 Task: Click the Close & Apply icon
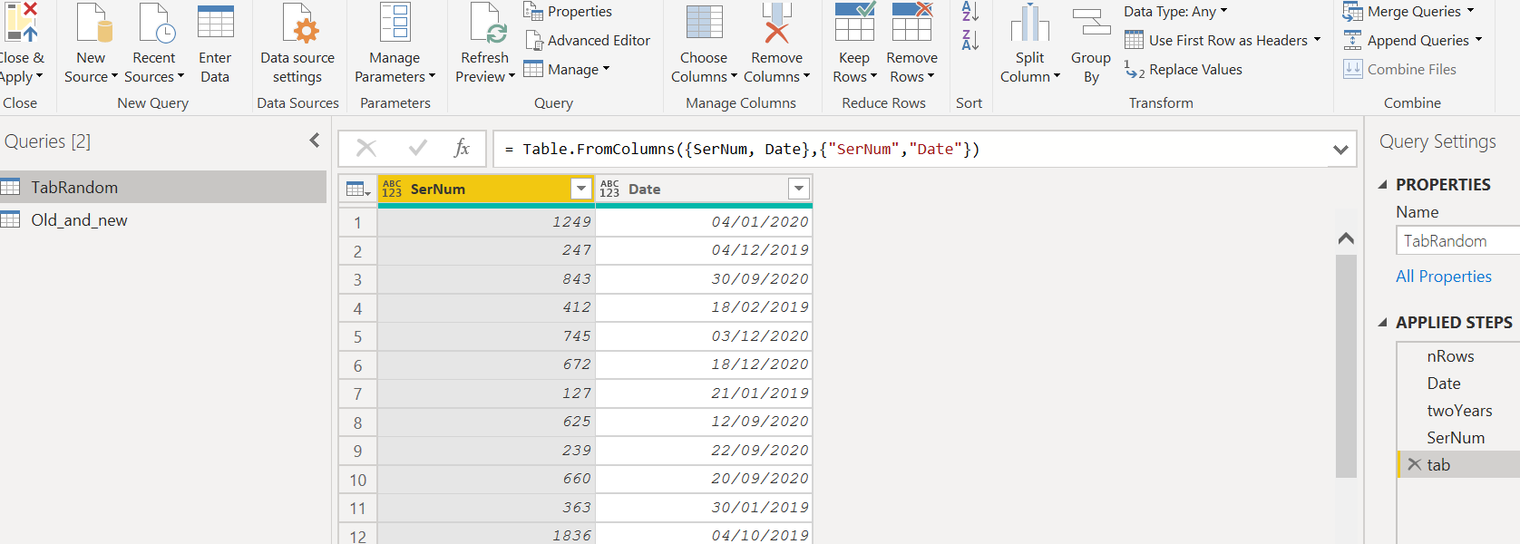click(20, 23)
